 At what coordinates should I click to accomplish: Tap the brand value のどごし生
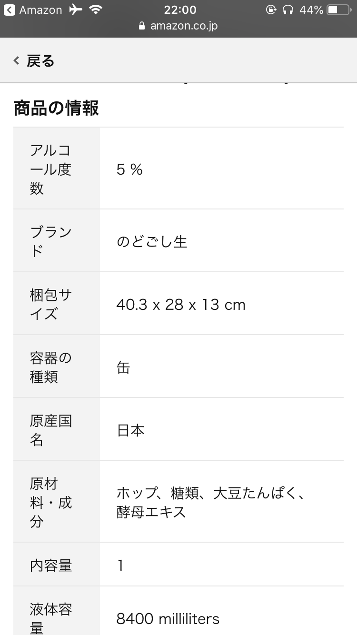pos(152,242)
